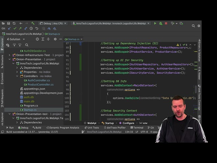Start debugging with the bug icon
The width and height of the screenshot is (217, 163).
pos(160,23)
